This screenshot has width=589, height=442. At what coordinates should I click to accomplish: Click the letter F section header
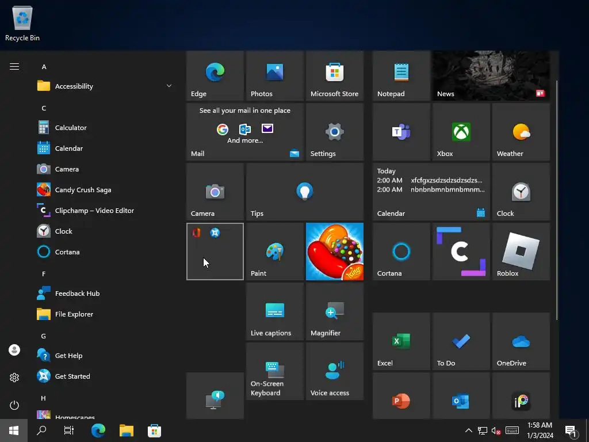coord(44,274)
